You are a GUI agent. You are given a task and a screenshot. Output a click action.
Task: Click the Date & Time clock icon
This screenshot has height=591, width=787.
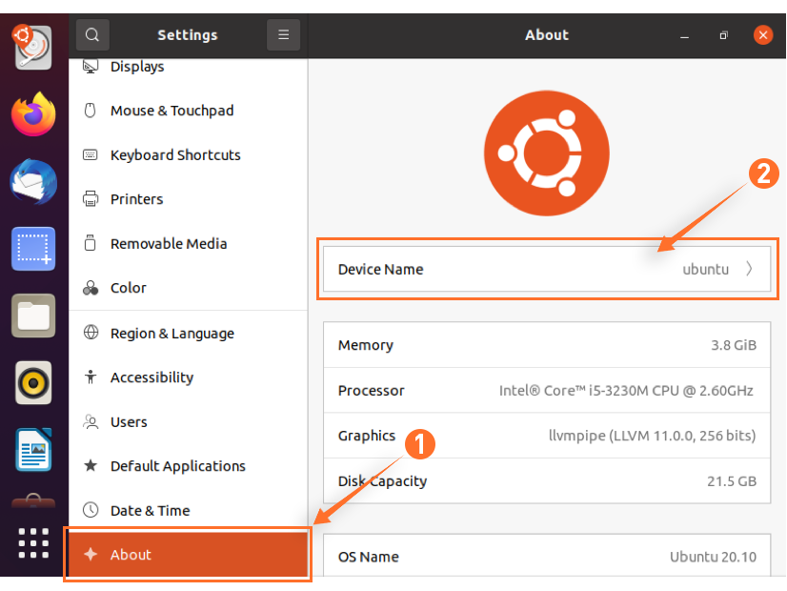tap(91, 510)
